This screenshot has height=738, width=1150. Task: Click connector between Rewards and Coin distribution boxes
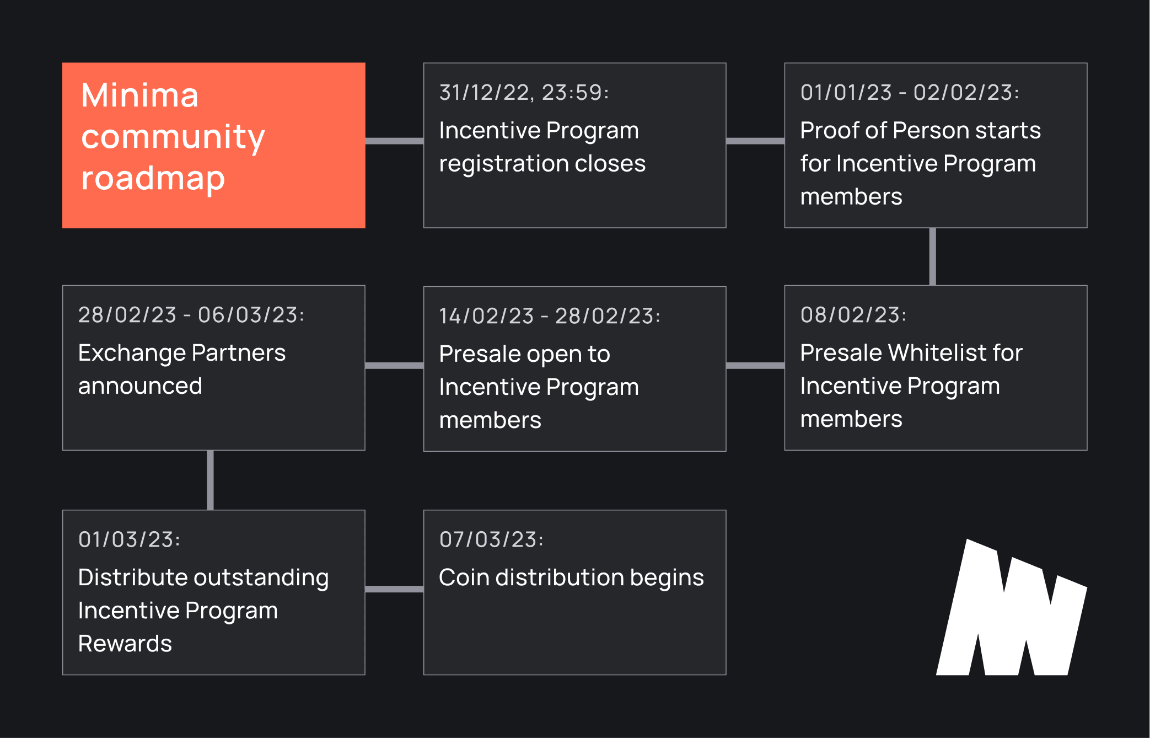coord(395,589)
